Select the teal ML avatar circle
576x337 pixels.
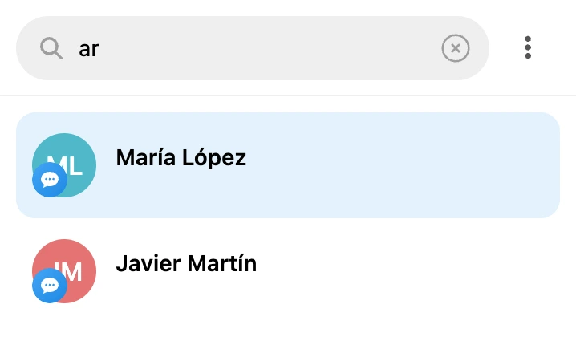point(64,165)
